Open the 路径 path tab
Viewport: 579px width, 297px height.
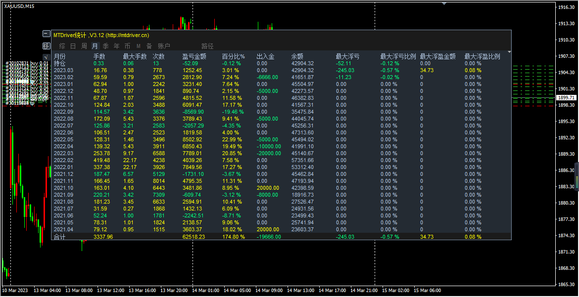(207, 46)
